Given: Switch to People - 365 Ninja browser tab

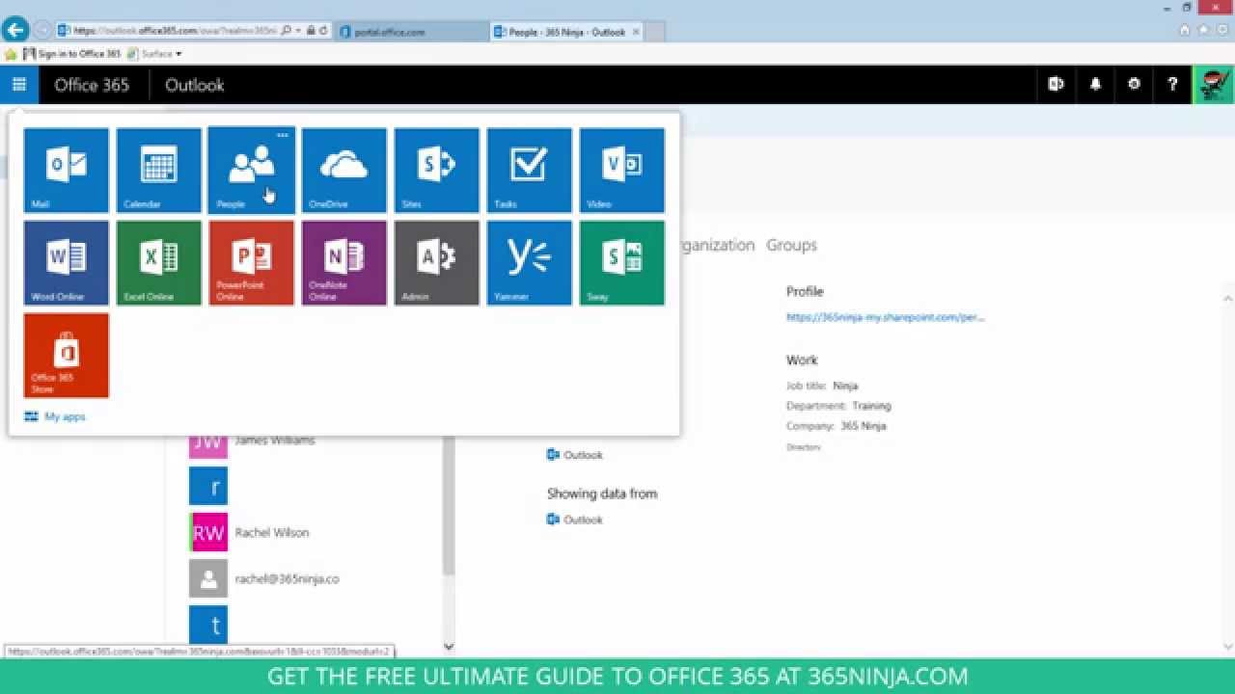Looking at the screenshot, I should tap(566, 32).
